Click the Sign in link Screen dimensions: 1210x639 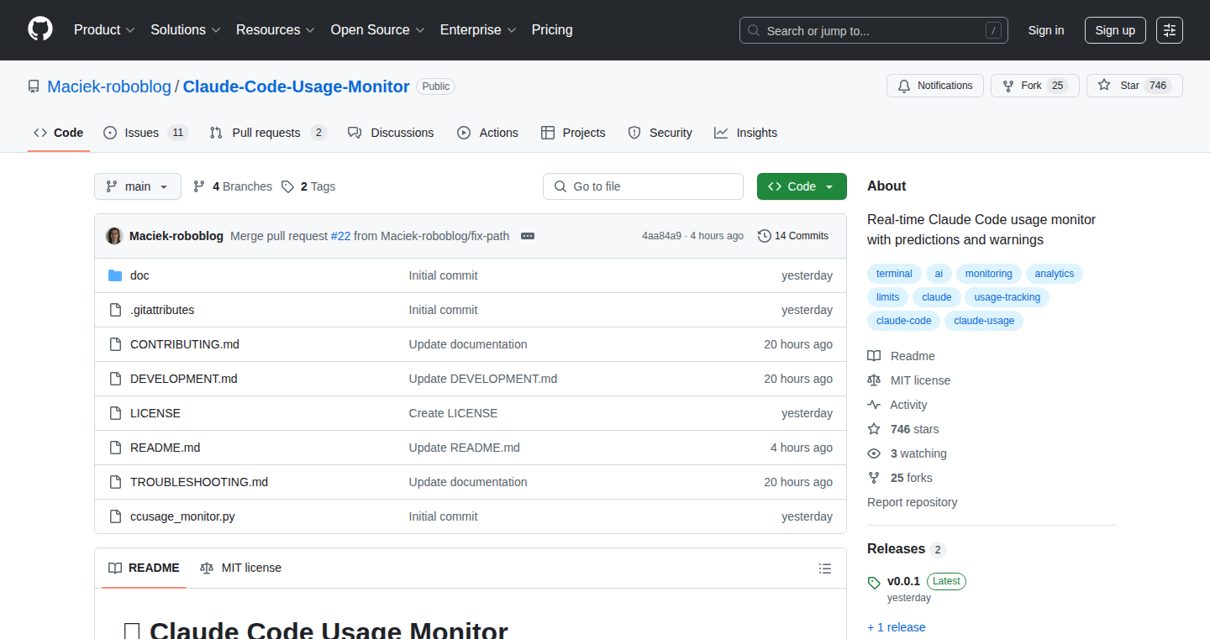point(1046,30)
